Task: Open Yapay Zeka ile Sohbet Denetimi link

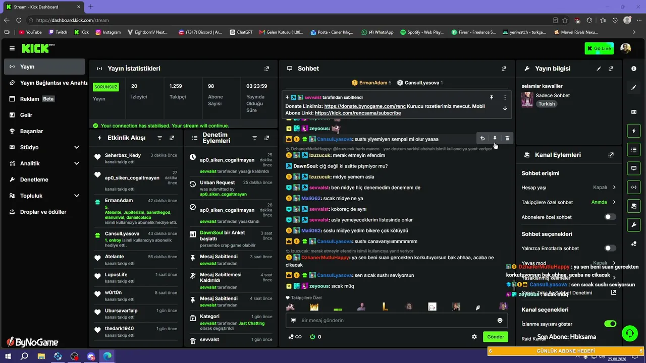Action: point(569,292)
